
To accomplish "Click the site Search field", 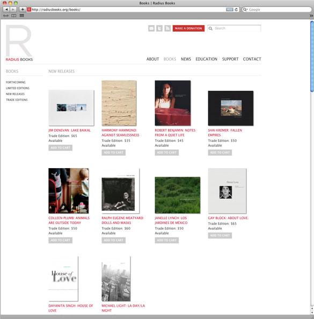I will pyautogui.click(x=234, y=28).
